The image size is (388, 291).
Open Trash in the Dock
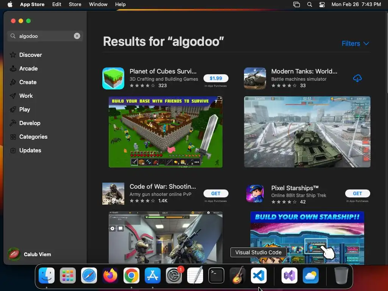(x=341, y=275)
